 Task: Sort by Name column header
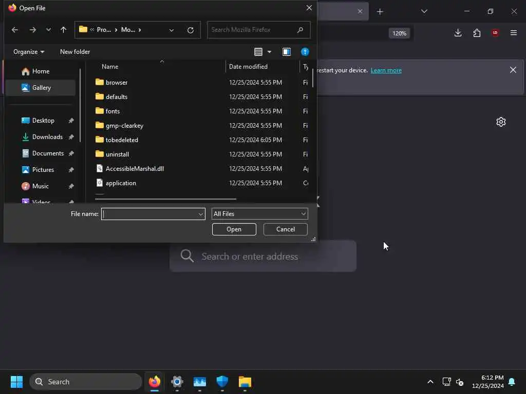click(110, 67)
